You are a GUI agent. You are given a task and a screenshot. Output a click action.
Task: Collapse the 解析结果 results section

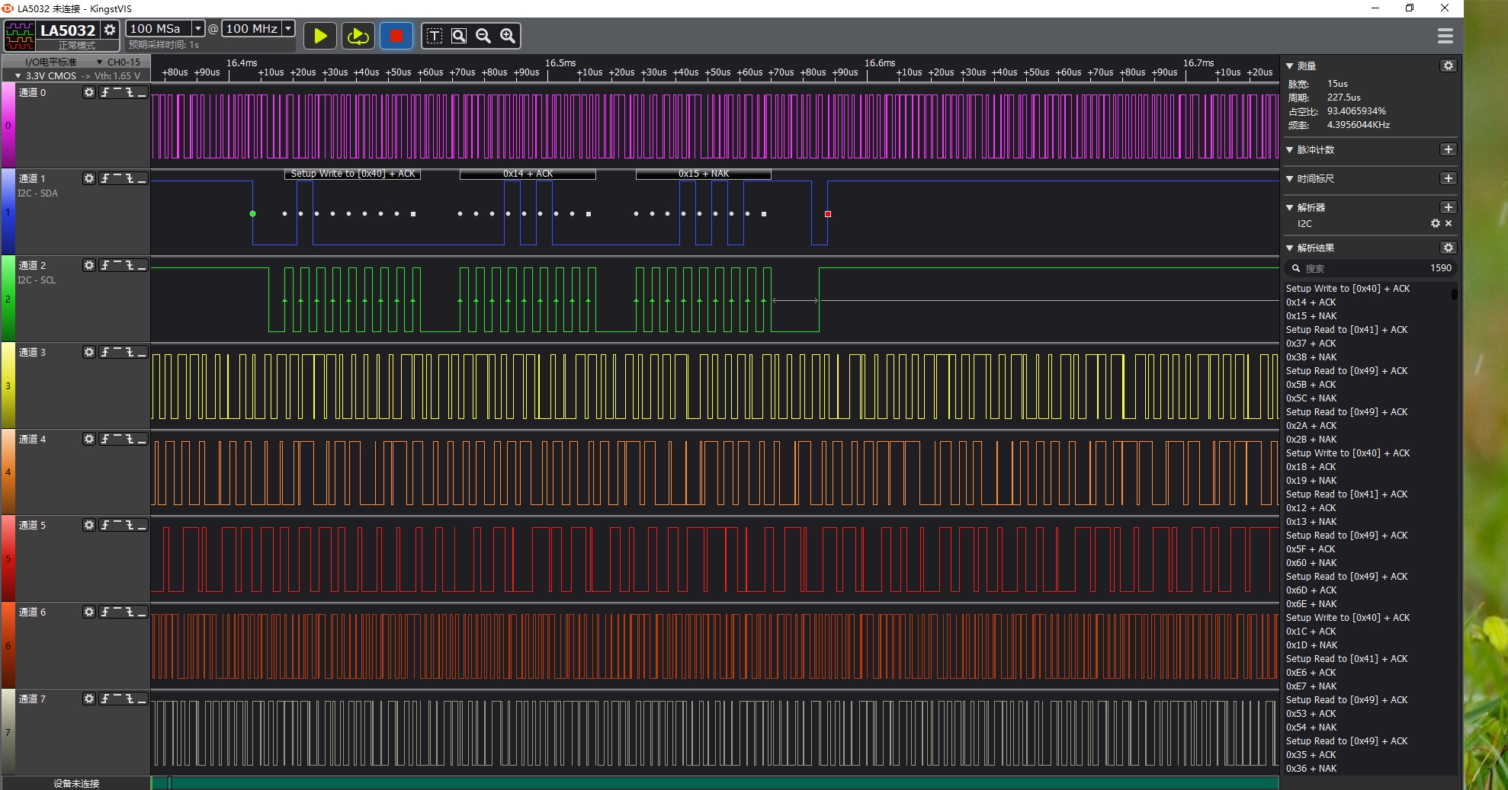[1290, 248]
